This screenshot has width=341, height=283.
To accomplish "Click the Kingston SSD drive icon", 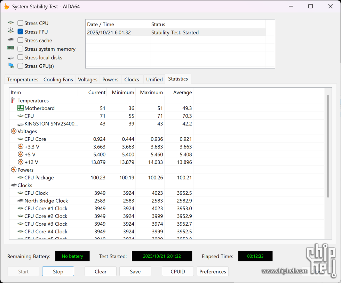I will pos(21,124).
